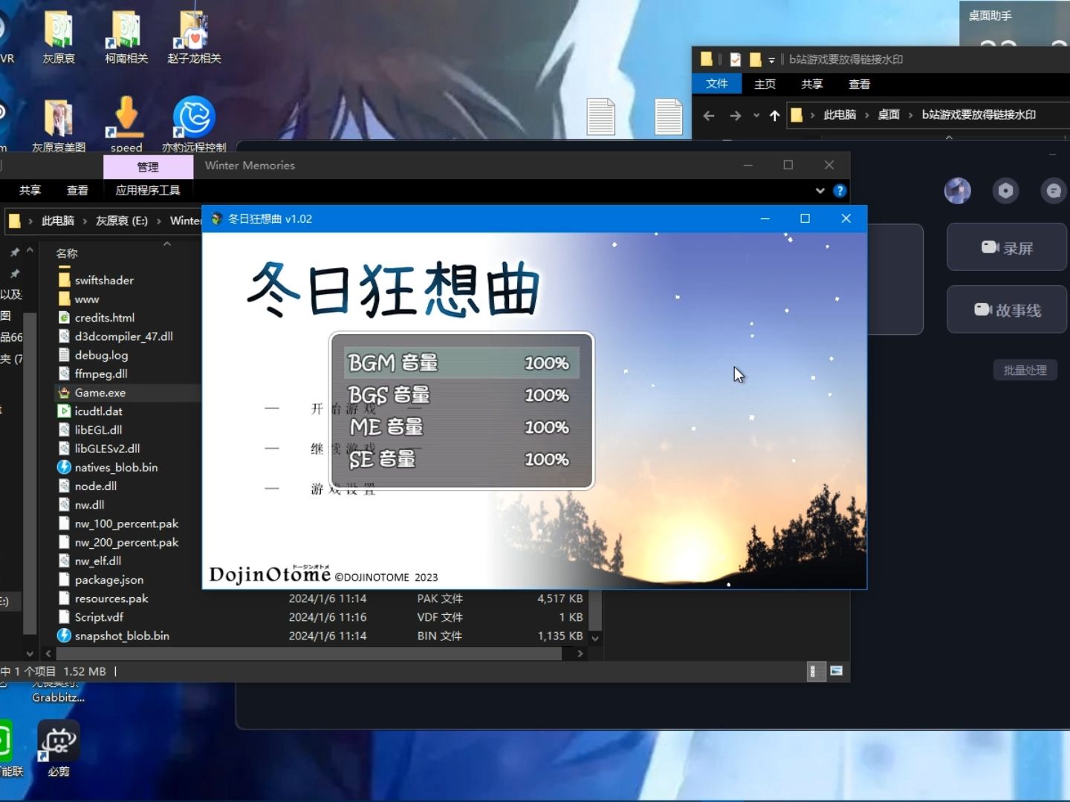This screenshot has height=802, width=1070.
Task: Click quick access toolbar dropdown in top-right Explorer
Action: pos(771,59)
